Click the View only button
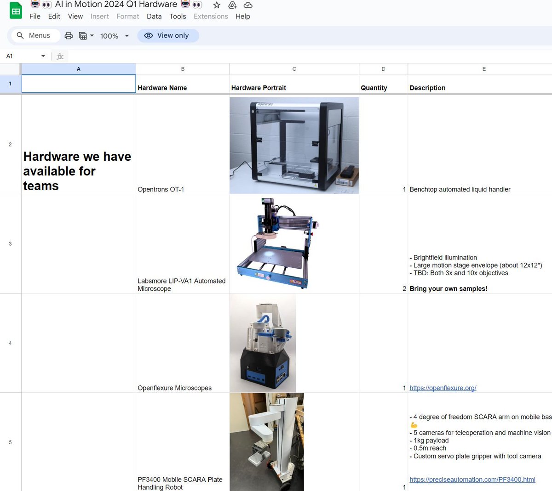The width and height of the screenshot is (552, 491). [x=168, y=35]
